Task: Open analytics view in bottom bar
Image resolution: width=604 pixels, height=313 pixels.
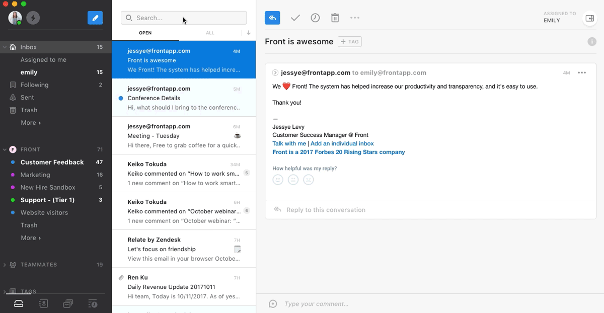Action: pos(93,303)
